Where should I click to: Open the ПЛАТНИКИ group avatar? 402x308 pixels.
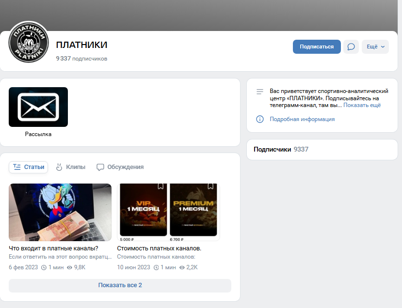tap(29, 42)
